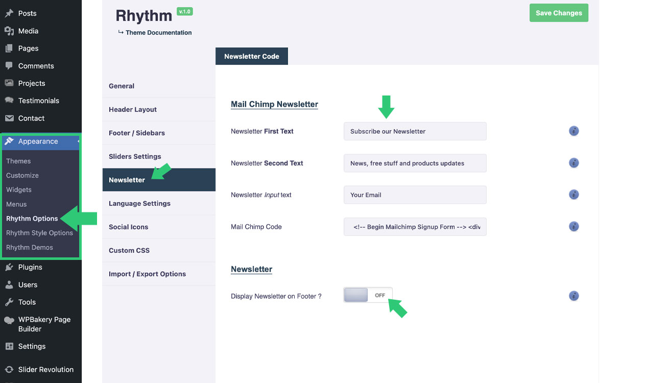Click info icon for Newsletter First Text
Viewport: 646px width, 383px height.
tap(574, 131)
